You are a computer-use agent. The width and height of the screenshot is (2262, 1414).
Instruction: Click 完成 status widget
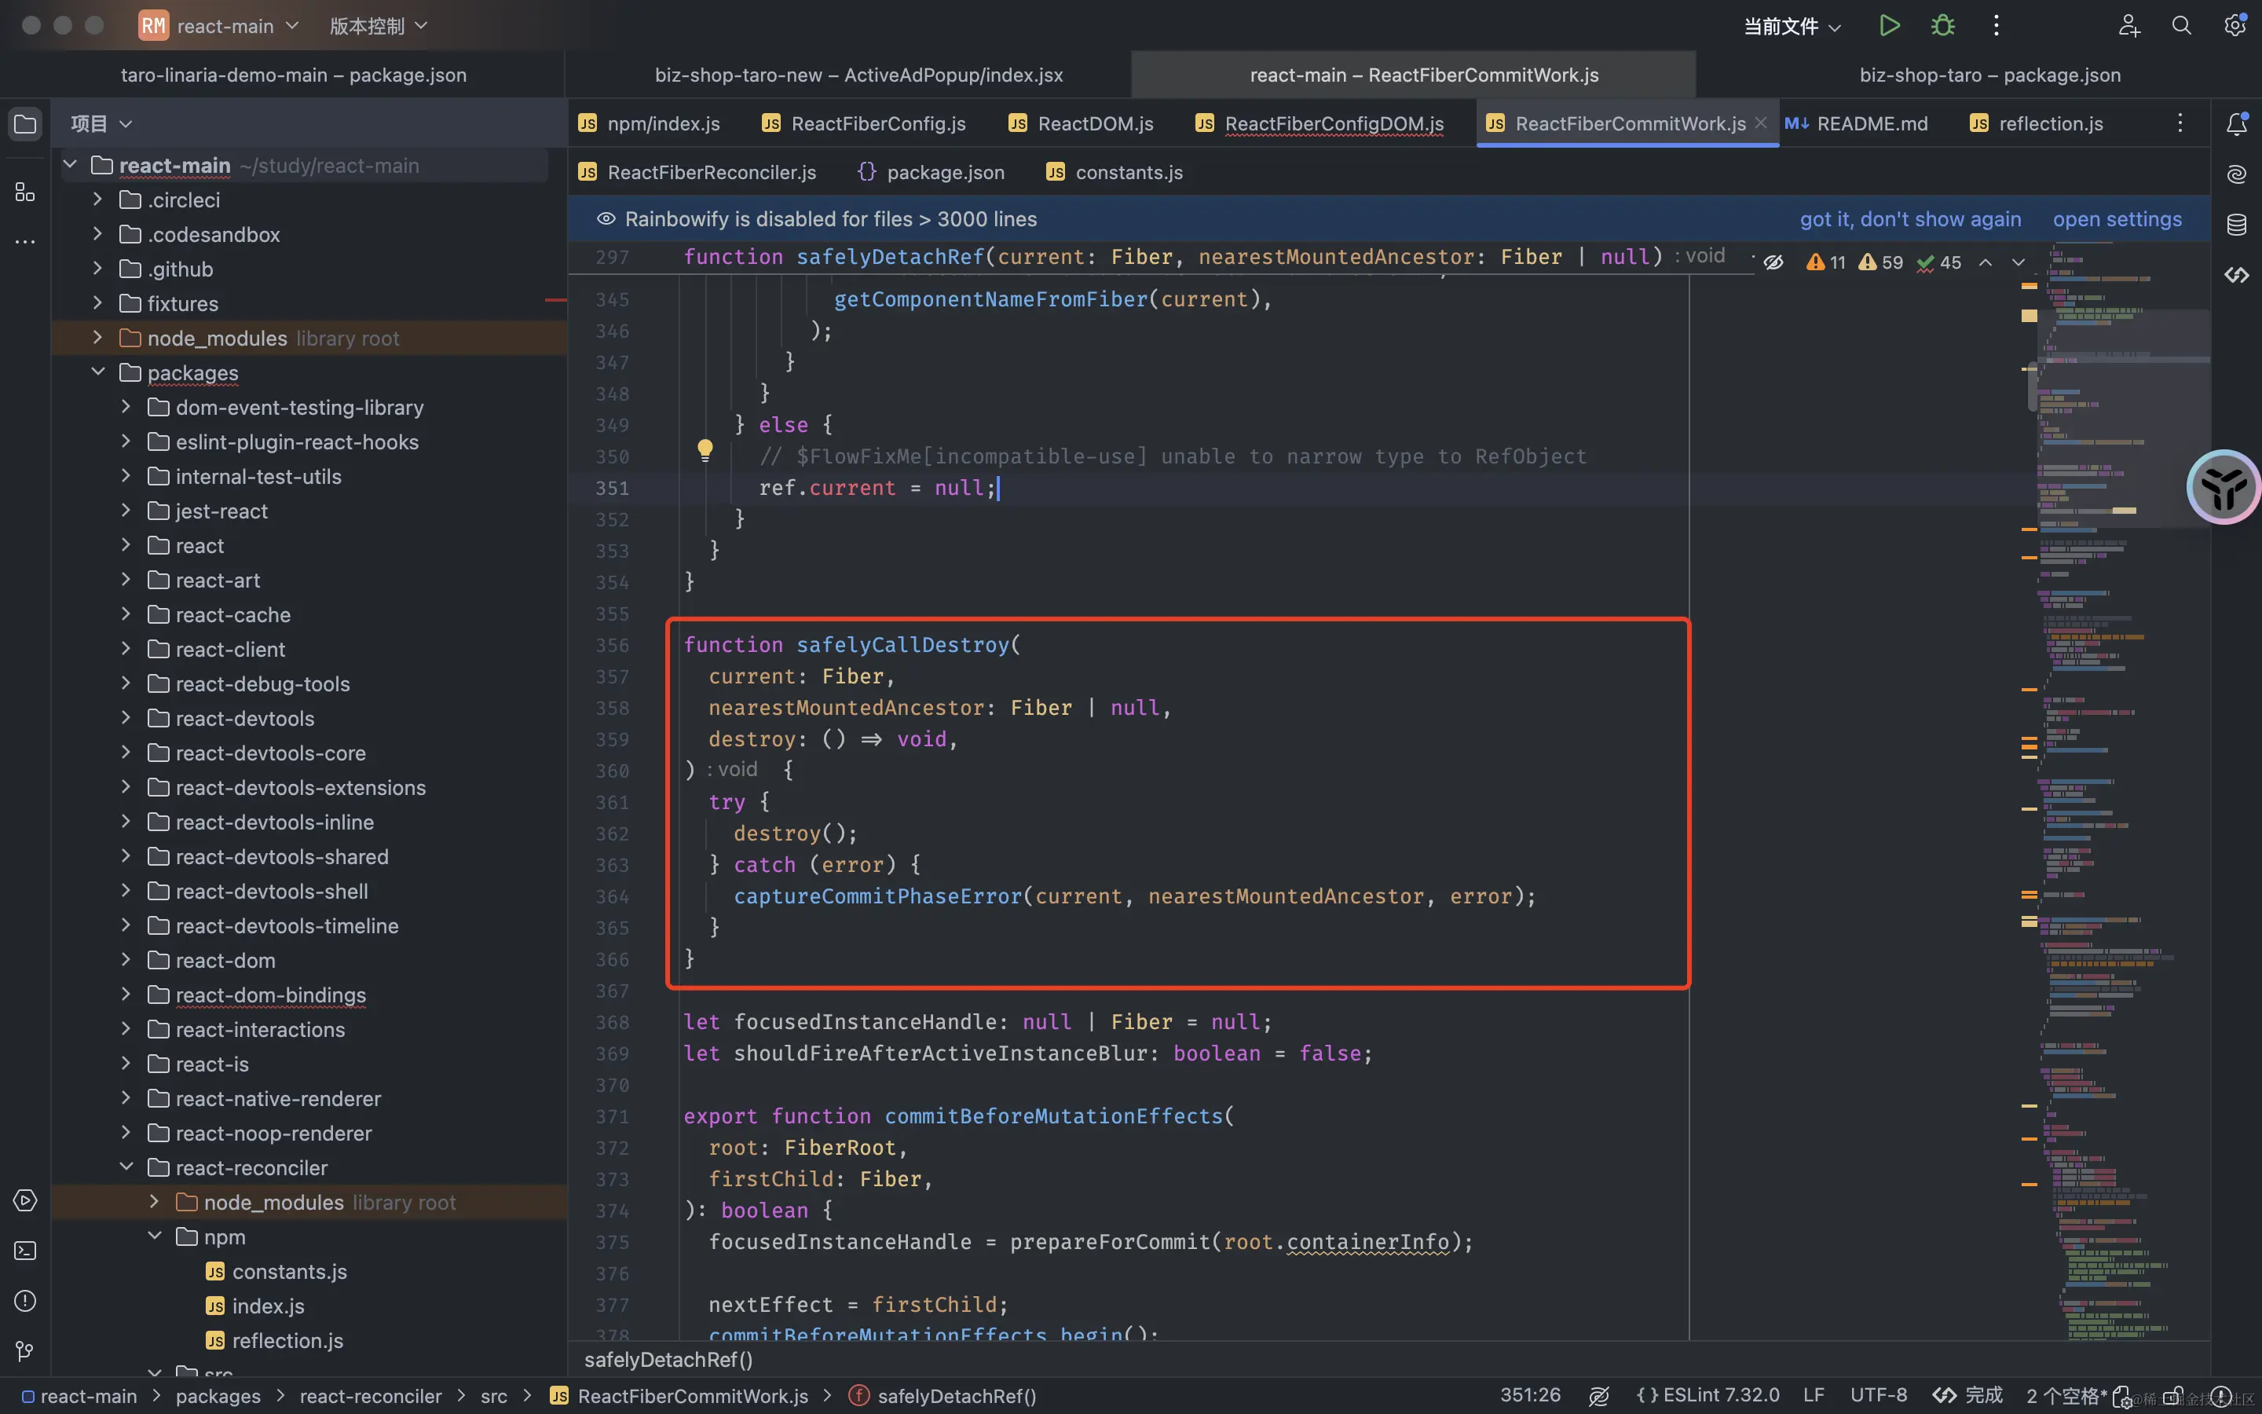coord(1968,1395)
